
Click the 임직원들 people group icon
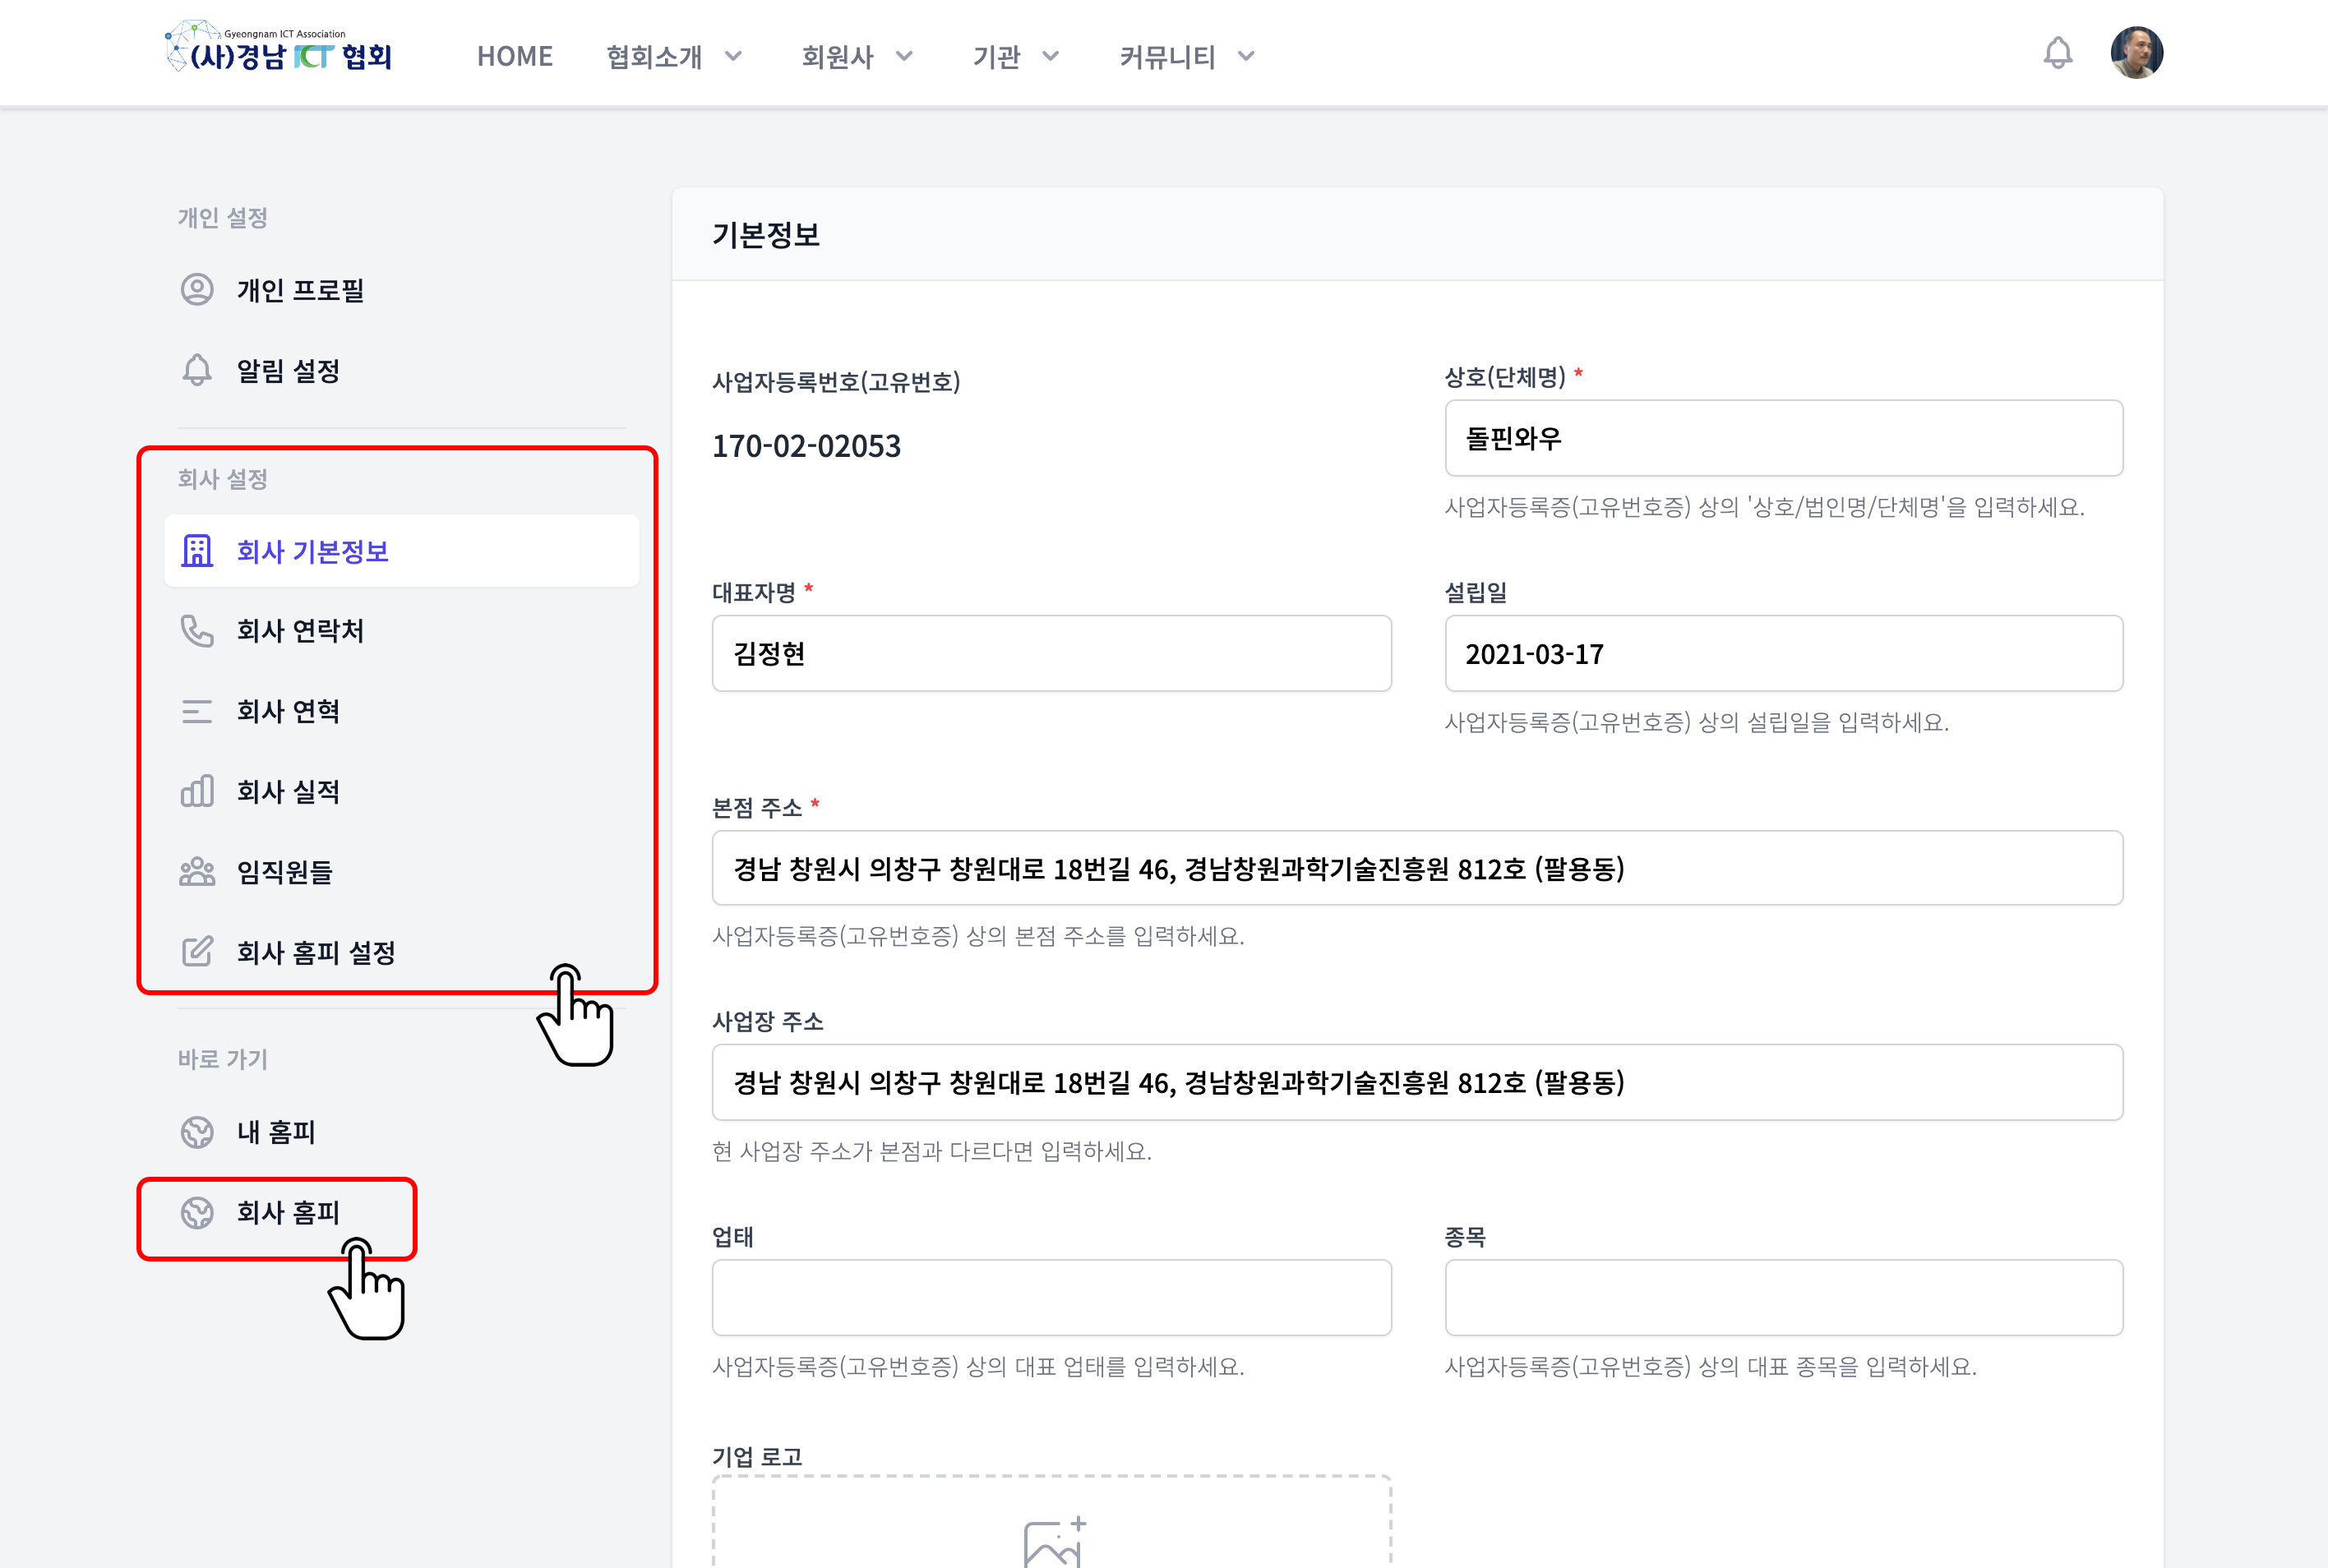pyautogui.click(x=197, y=872)
